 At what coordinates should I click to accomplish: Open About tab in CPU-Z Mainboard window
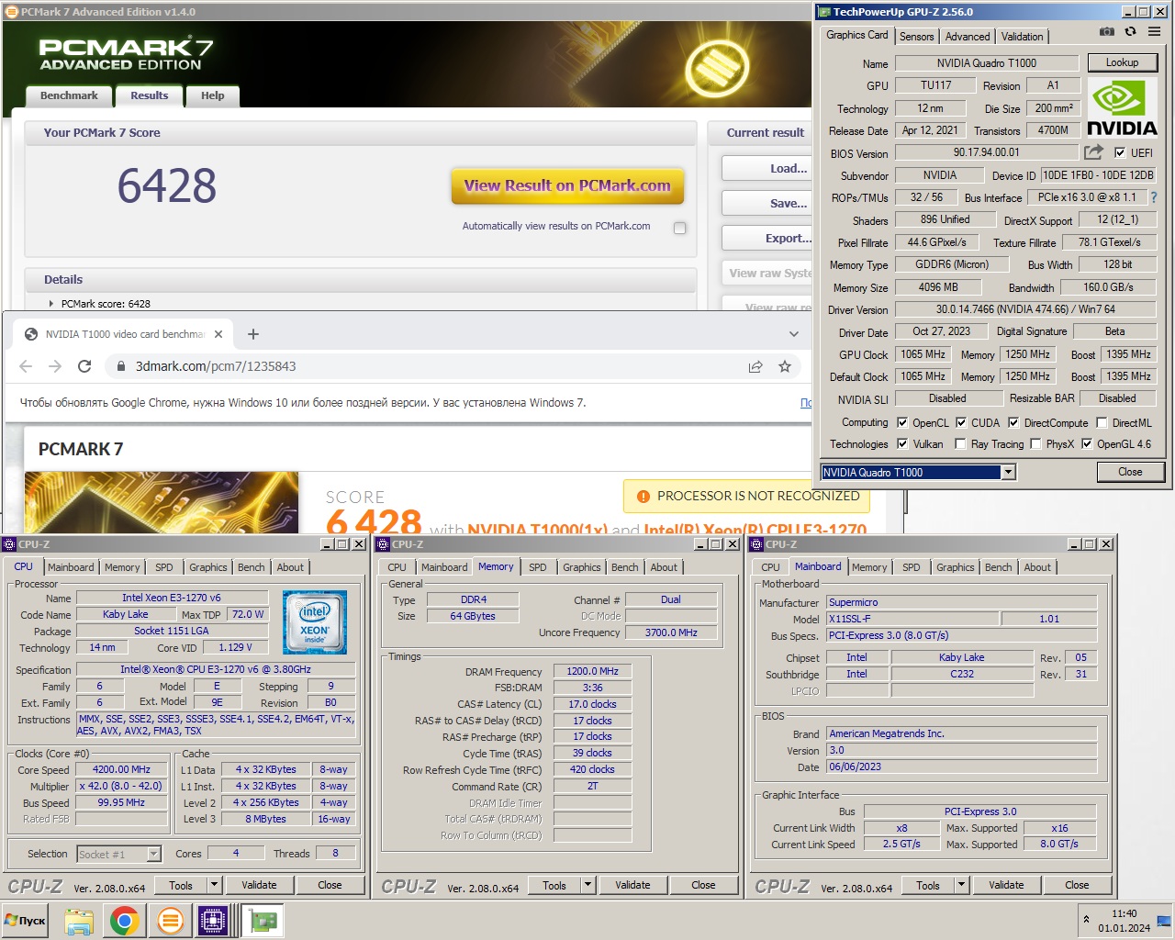pyautogui.click(x=1037, y=567)
